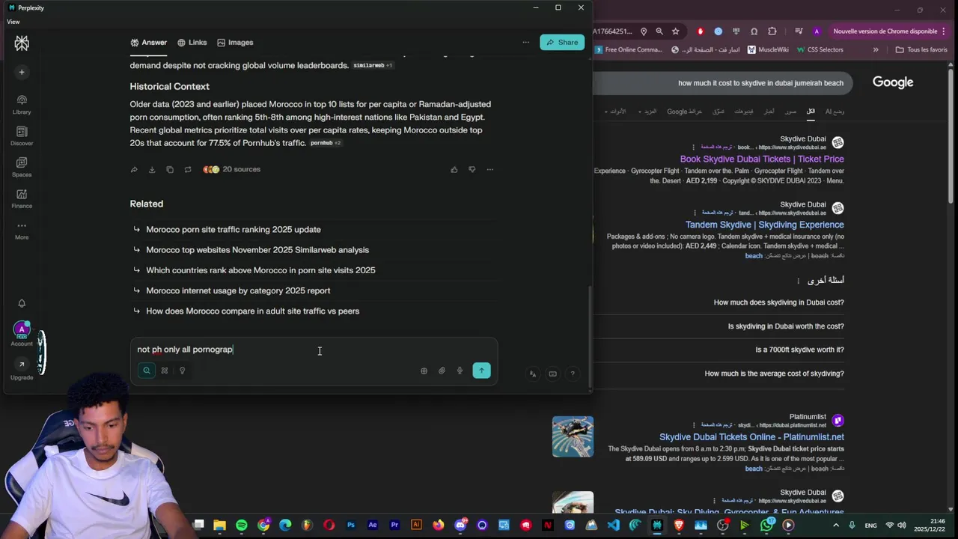Click the share arrow icon below the answer
Viewport: 958px width, 539px height.
coord(134,170)
